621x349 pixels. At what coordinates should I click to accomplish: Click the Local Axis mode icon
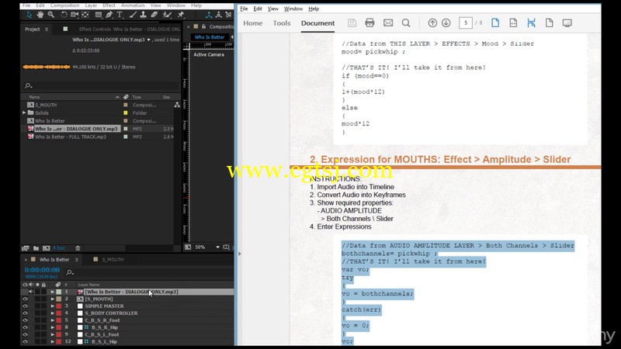pos(209,15)
